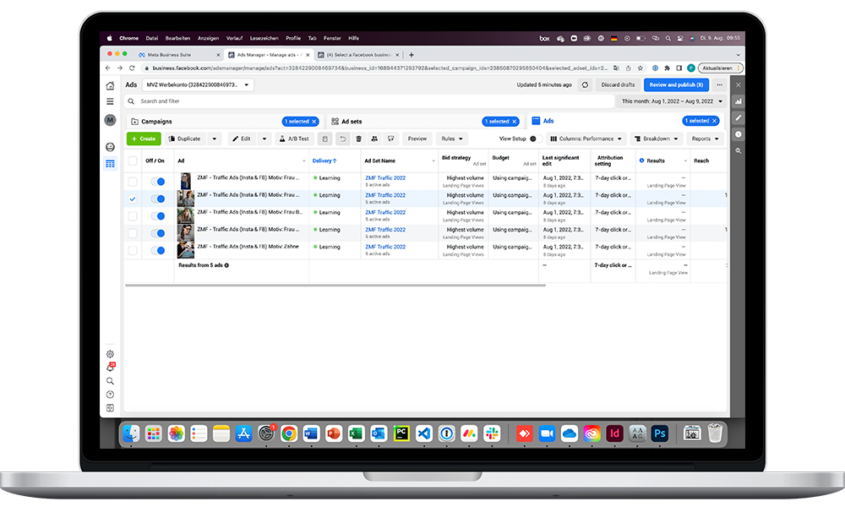Viewport: 845px width, 507px height.
Task: Click the refresh icon beside Discard drafts
Action: tap(586, 84)
